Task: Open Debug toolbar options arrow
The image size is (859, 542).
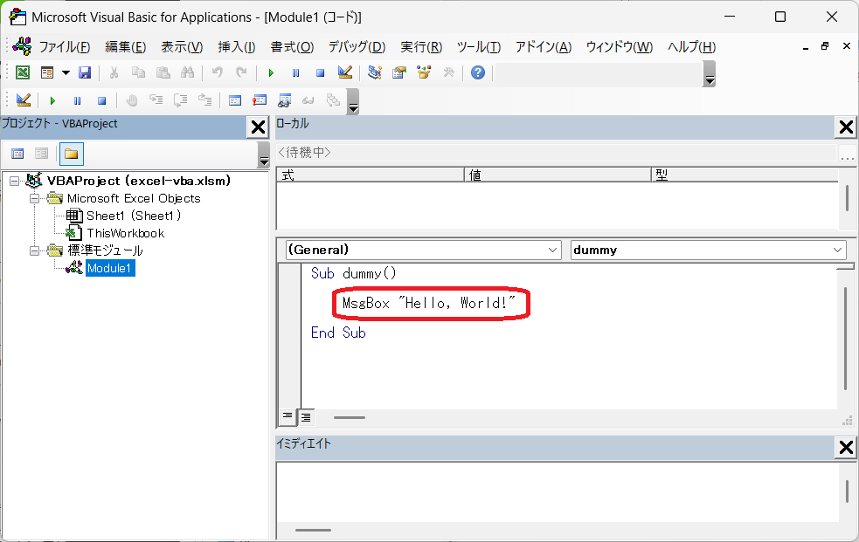Action: (x=353, y=102)
